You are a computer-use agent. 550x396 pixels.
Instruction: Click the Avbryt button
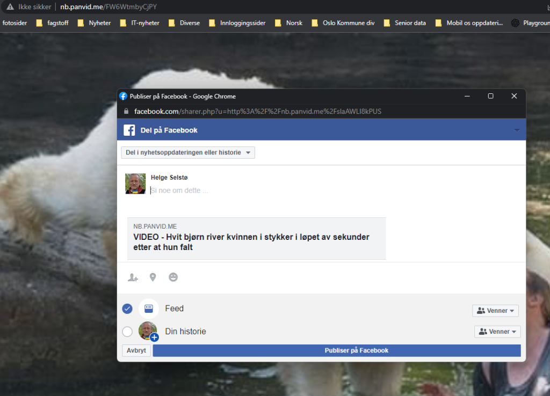tap(136, 350)
